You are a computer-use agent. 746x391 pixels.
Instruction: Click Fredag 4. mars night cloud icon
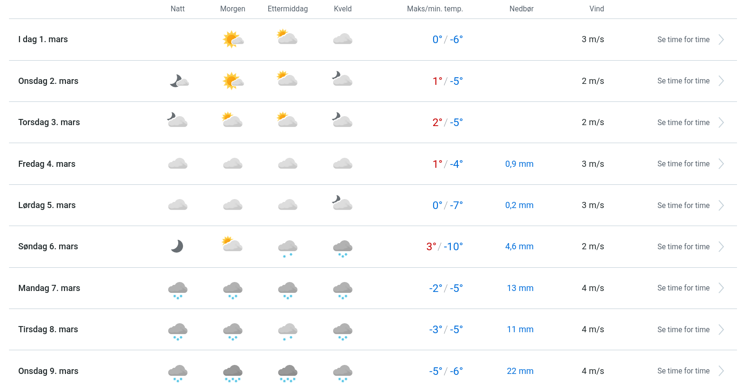click(x=178, y=164)
